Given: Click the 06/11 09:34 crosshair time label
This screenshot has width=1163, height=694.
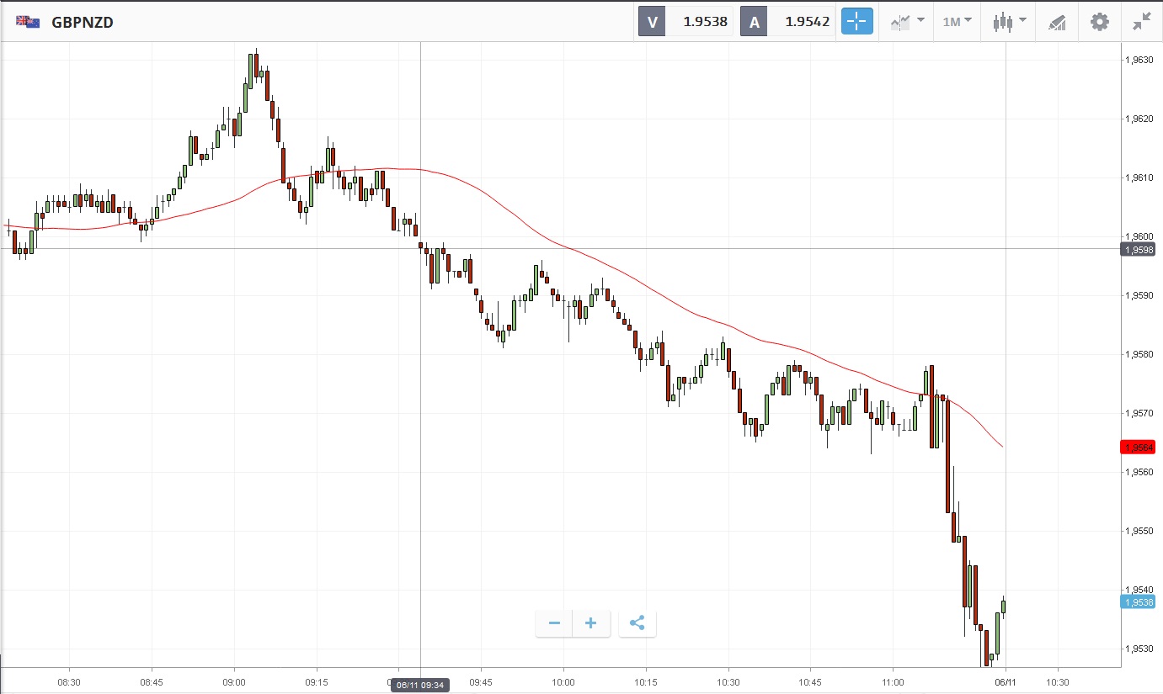Looking at the screenshot, I should (x=421, y=685).
